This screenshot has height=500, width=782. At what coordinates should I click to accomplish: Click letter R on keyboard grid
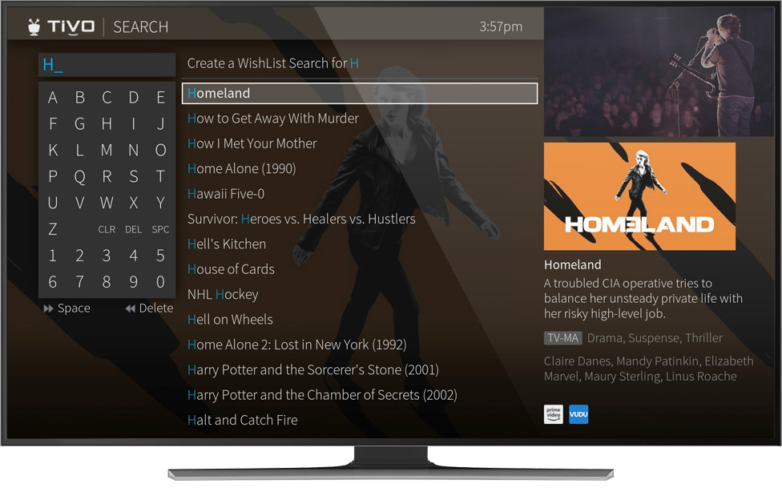pyautogui.click(x=107, y=176)
